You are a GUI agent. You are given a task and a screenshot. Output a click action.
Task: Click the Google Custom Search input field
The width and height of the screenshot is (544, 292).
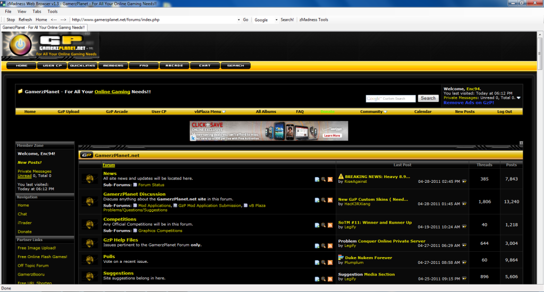(x=390, y=99)
